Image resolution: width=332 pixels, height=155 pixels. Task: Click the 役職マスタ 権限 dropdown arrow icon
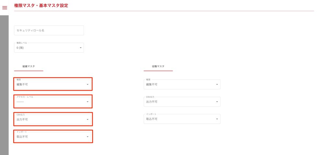(217, 85)
